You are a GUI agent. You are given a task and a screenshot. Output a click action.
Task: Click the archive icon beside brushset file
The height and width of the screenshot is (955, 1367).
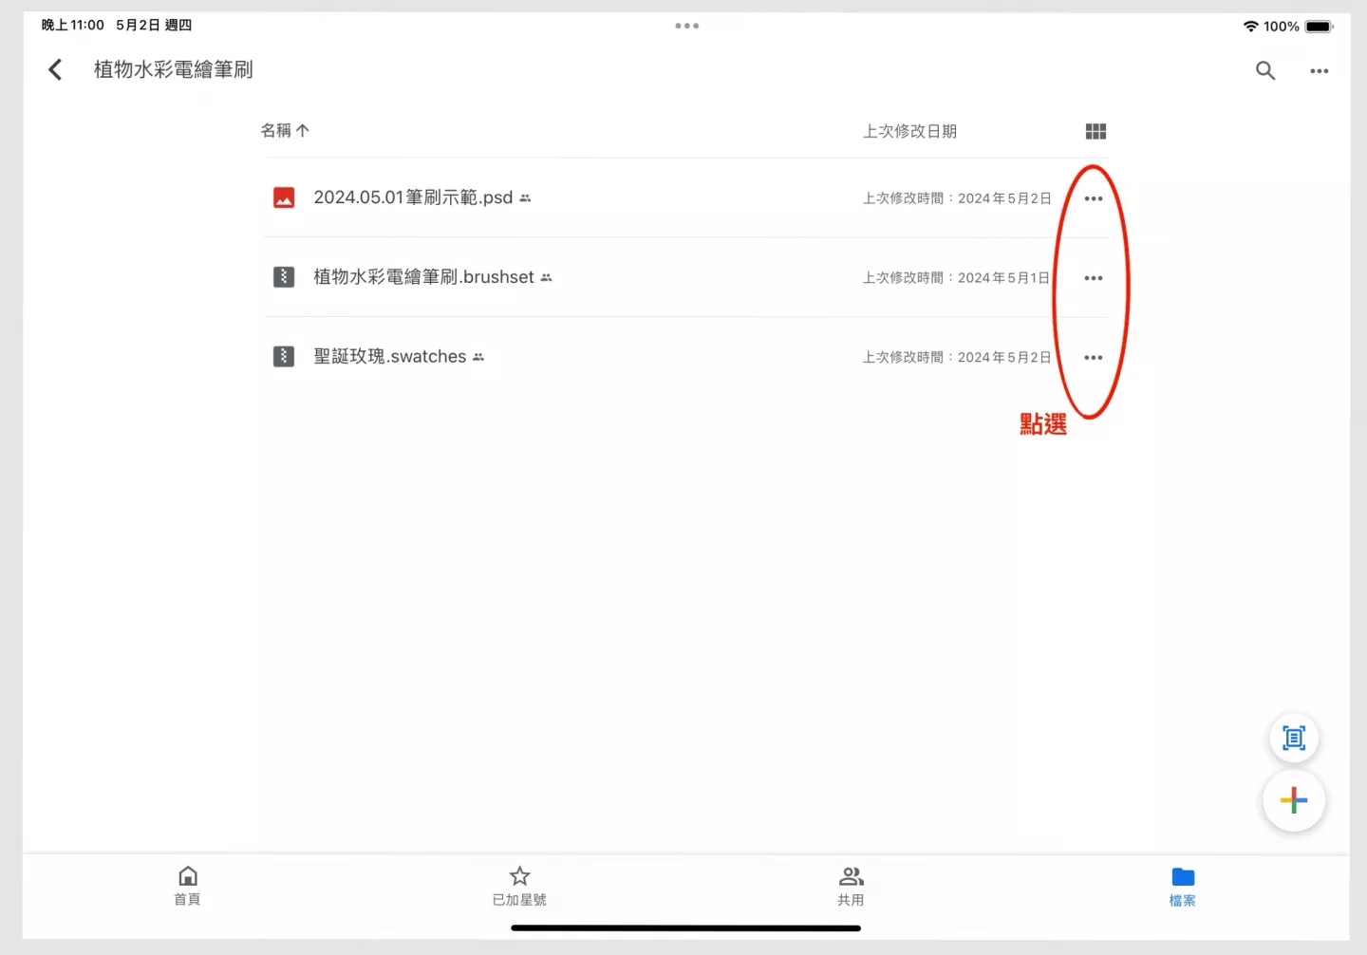[x=284, y=277]
